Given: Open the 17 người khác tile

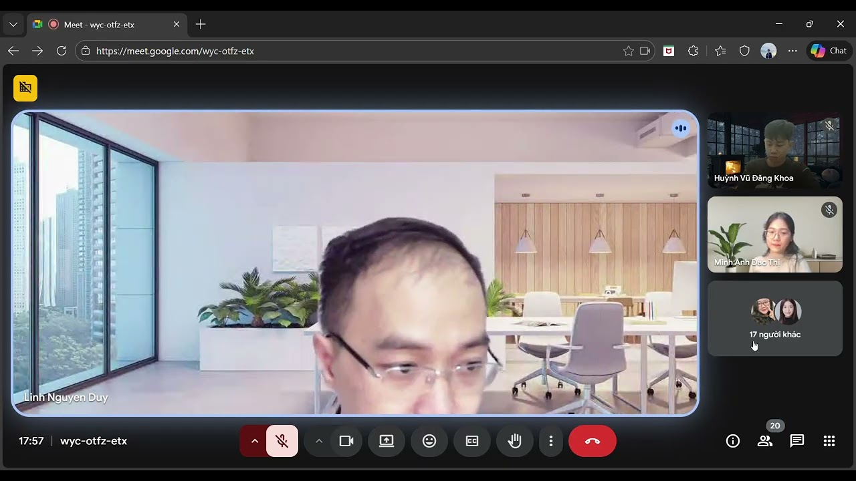Looking at the screenshot, I should point(775,319).
